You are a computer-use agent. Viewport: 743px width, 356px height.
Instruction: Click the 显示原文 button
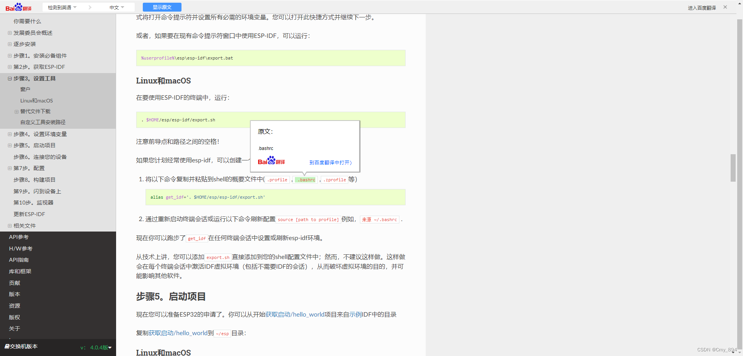click(162, 7)
